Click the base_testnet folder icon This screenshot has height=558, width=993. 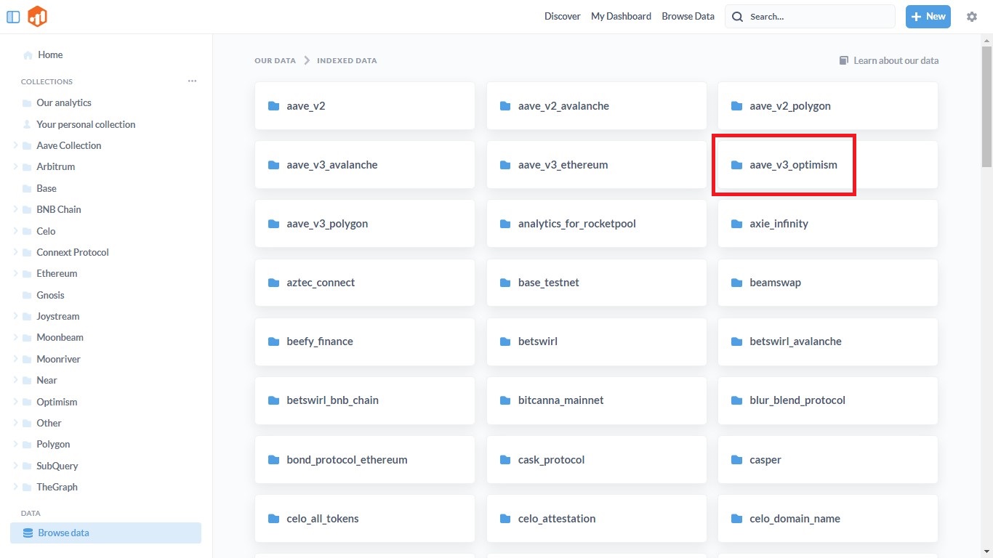[505, 283]
